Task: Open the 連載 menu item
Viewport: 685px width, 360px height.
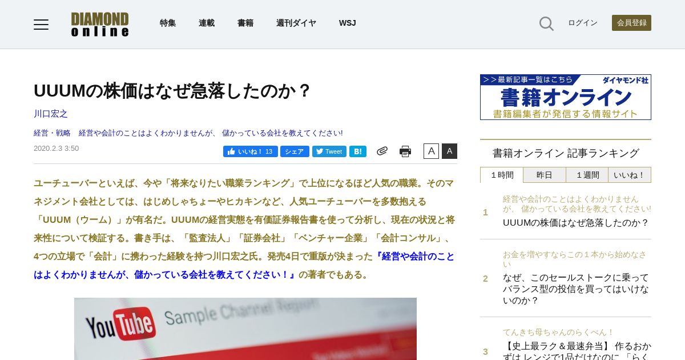Action: click(x=207, y=23)
